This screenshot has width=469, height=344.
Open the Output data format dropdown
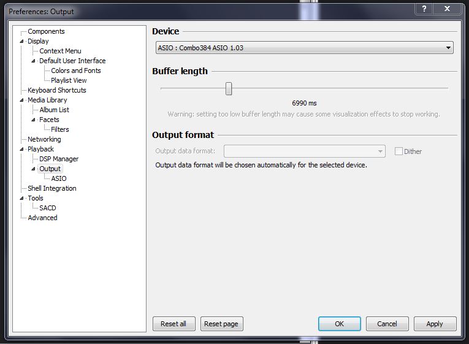point(305,151)
